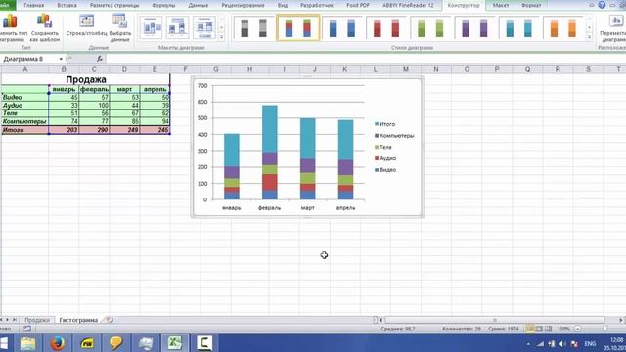Apply red chart style
Image resolution: width=626 pixels, height=352 pixels.
(x=386, y=28)
